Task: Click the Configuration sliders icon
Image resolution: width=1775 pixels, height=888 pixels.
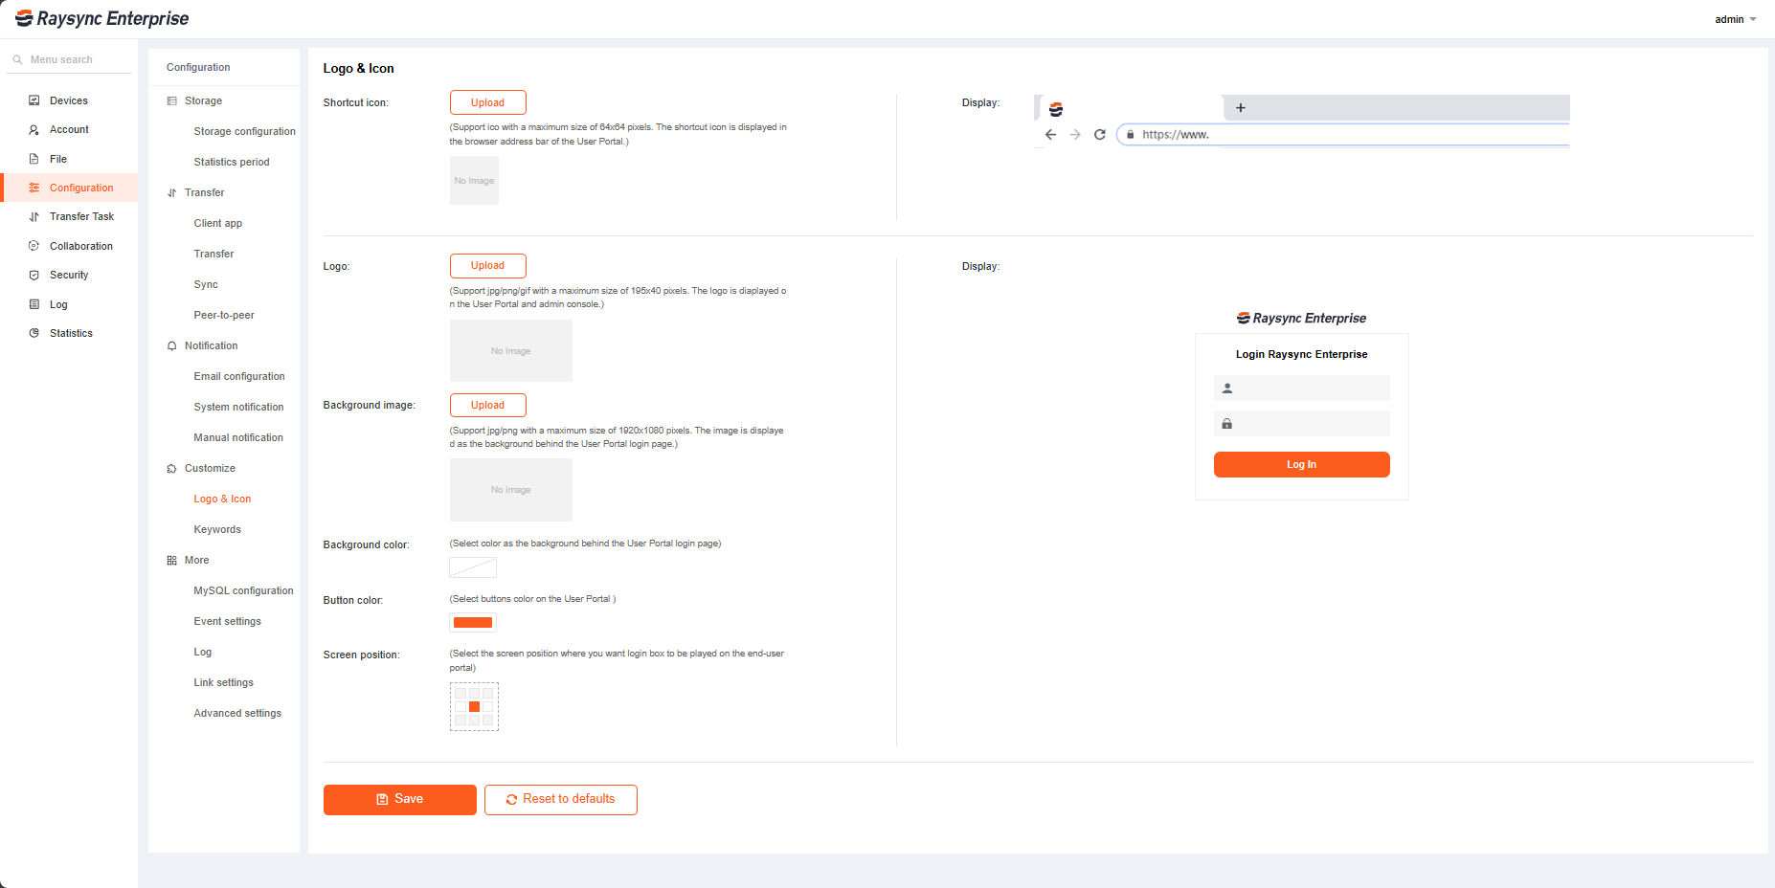Action: tap(34, 188)
